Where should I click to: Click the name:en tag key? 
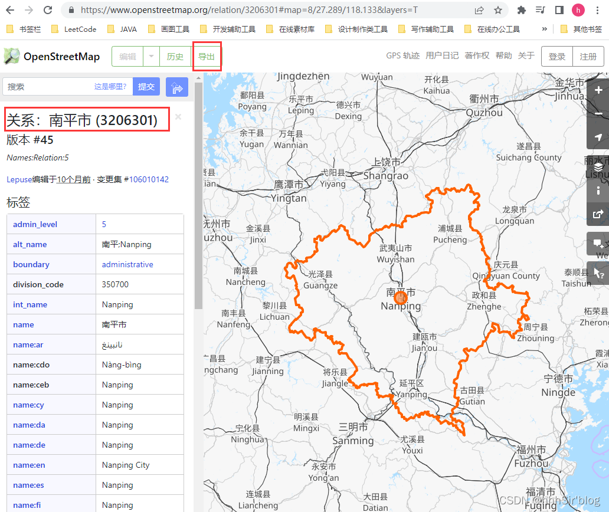(29, 465)
